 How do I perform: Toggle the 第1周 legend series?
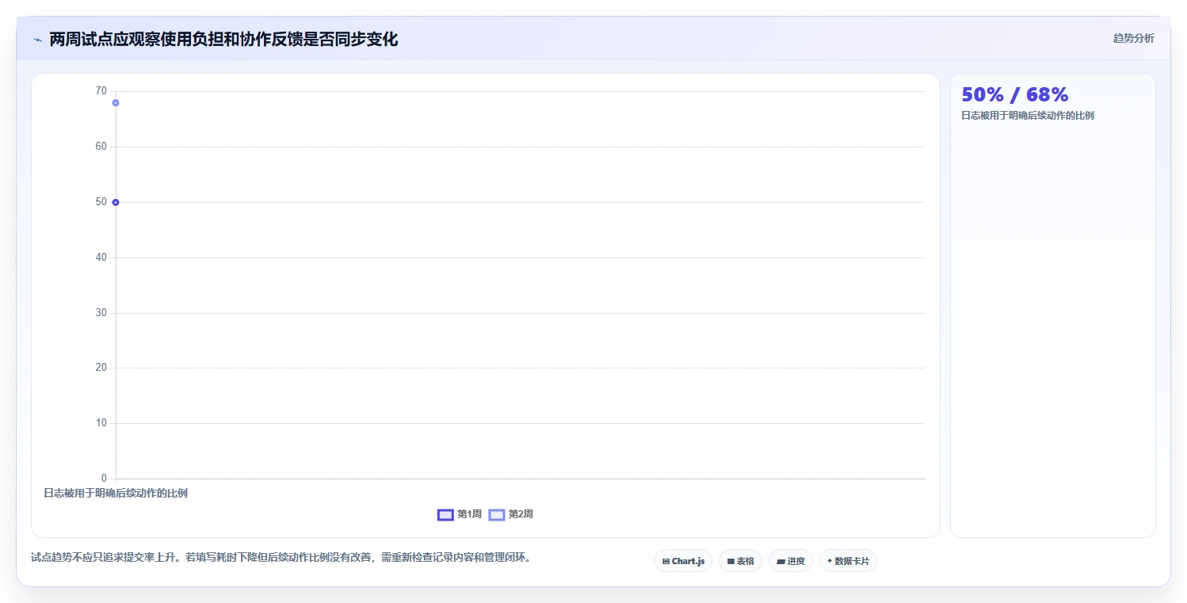click(460, 514)
